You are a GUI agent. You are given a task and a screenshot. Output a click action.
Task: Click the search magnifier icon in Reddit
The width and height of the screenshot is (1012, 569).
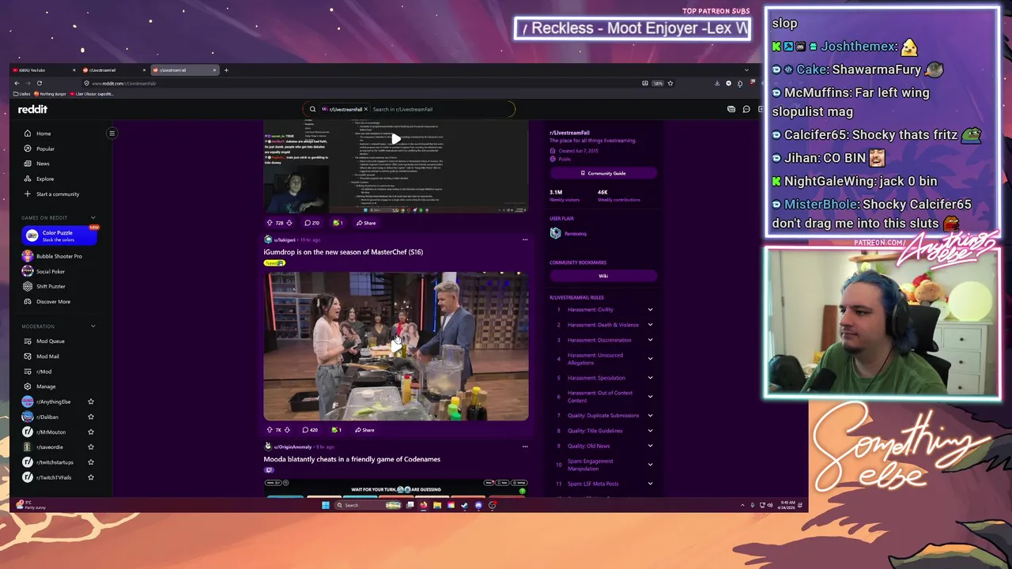coord(312,109)
